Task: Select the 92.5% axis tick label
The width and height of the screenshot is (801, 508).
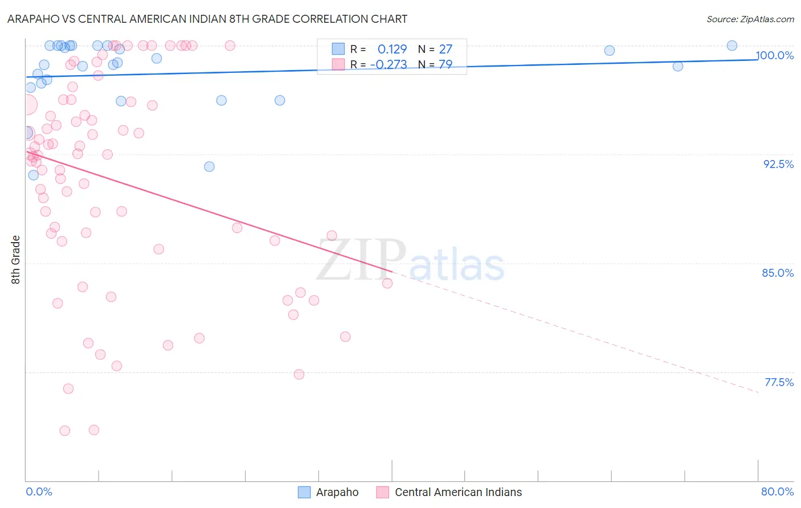Action: click(x=778, y=164)
